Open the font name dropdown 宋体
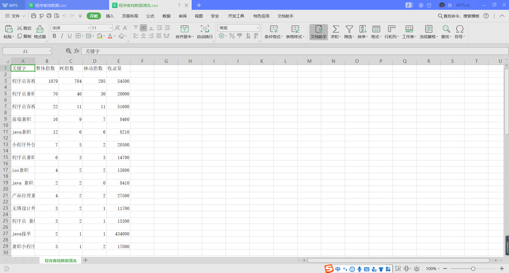 pos(89,28)
